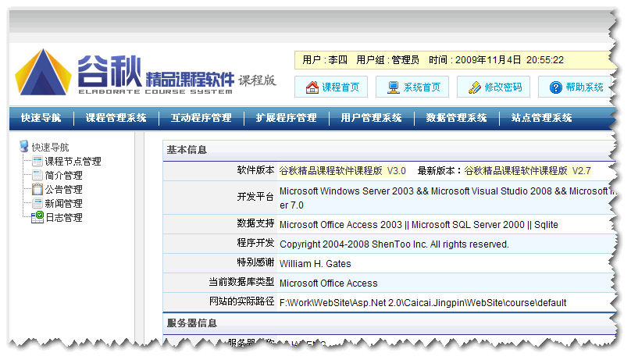Open the 互动程序管理 menu
The image size is (631, 360).
[201, 118]
